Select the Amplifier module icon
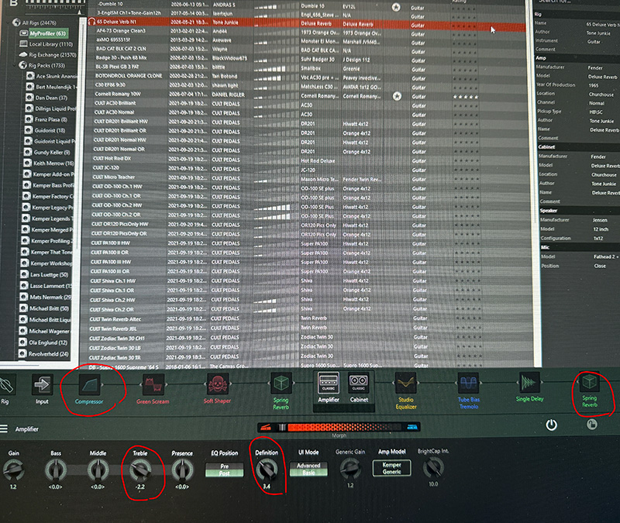 329,382
